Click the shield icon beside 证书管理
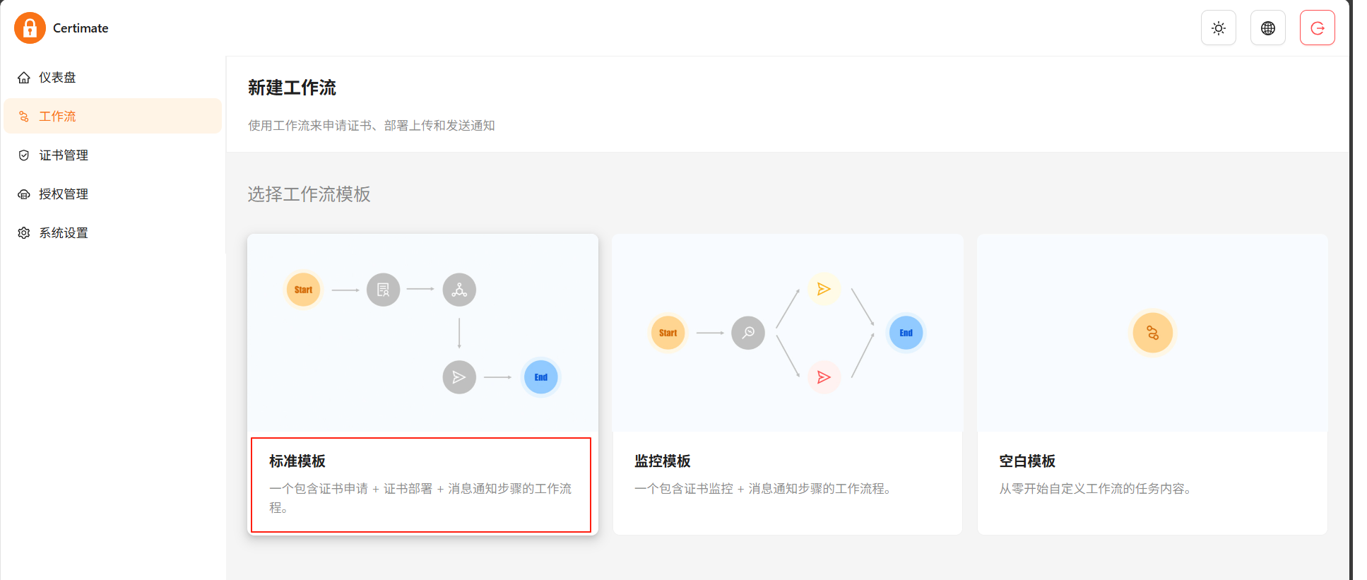This screenshot has height=580, width=1367. point(24,155)
